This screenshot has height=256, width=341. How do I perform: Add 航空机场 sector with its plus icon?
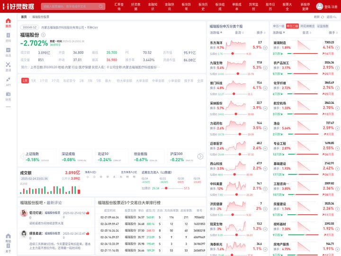337,108
